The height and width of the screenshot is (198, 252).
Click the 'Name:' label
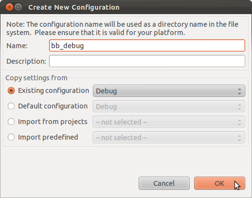point(17,46)
